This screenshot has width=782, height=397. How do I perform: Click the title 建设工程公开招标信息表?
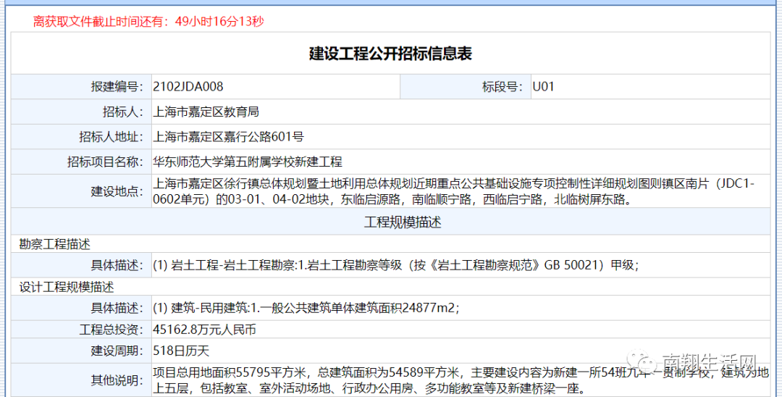coord(390,54)
